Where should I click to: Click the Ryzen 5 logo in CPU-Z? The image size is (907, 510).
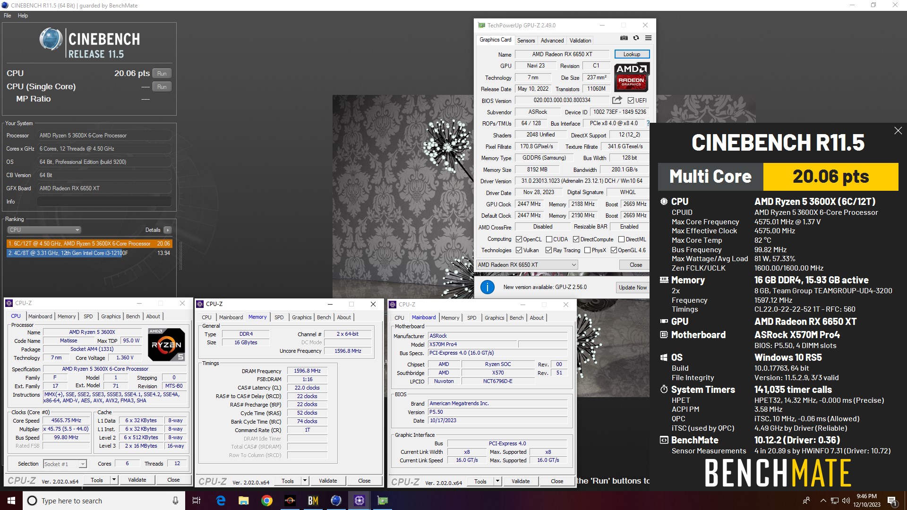pyautogui.click(x=166, y=345)
